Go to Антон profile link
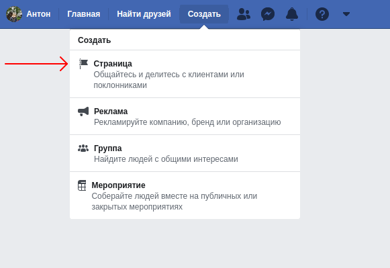The width and height of the screenshot is (390, 268). [38, 14]
